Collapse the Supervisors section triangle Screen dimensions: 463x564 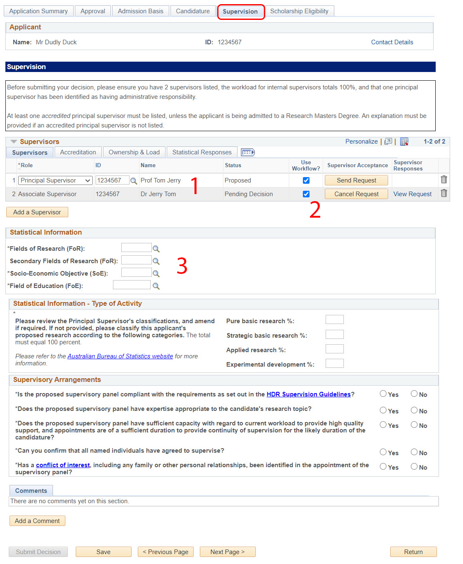pyautogui.click(x=14, y=142)
